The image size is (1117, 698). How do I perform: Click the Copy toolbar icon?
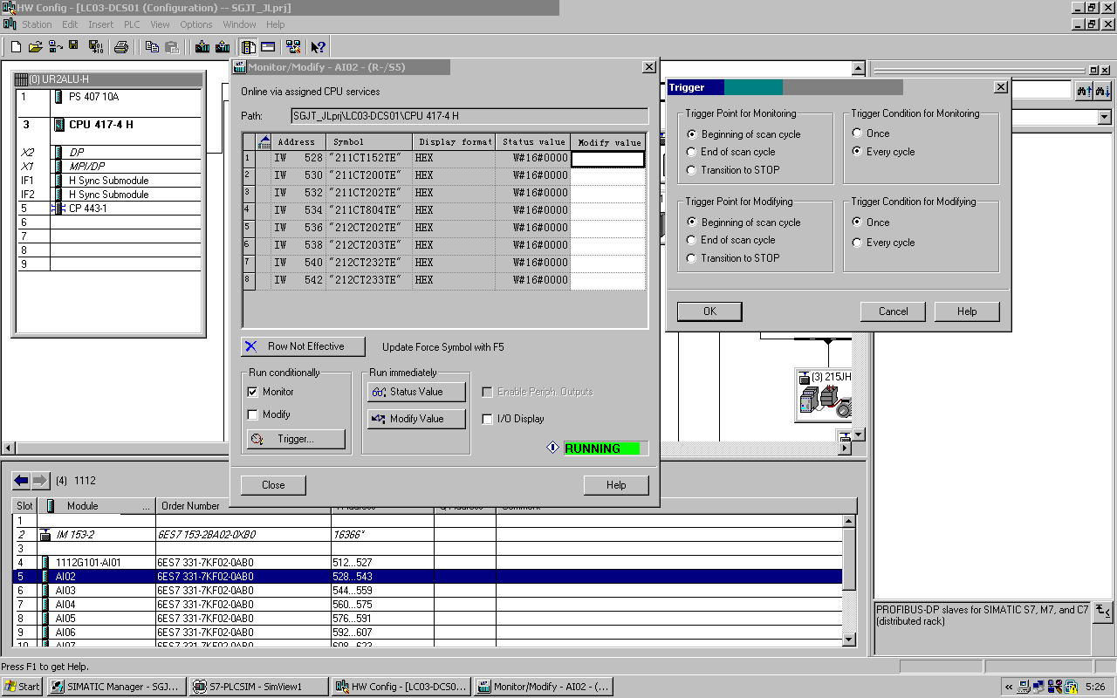152,46
